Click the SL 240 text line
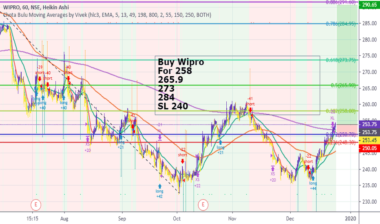 click(173, 106)
